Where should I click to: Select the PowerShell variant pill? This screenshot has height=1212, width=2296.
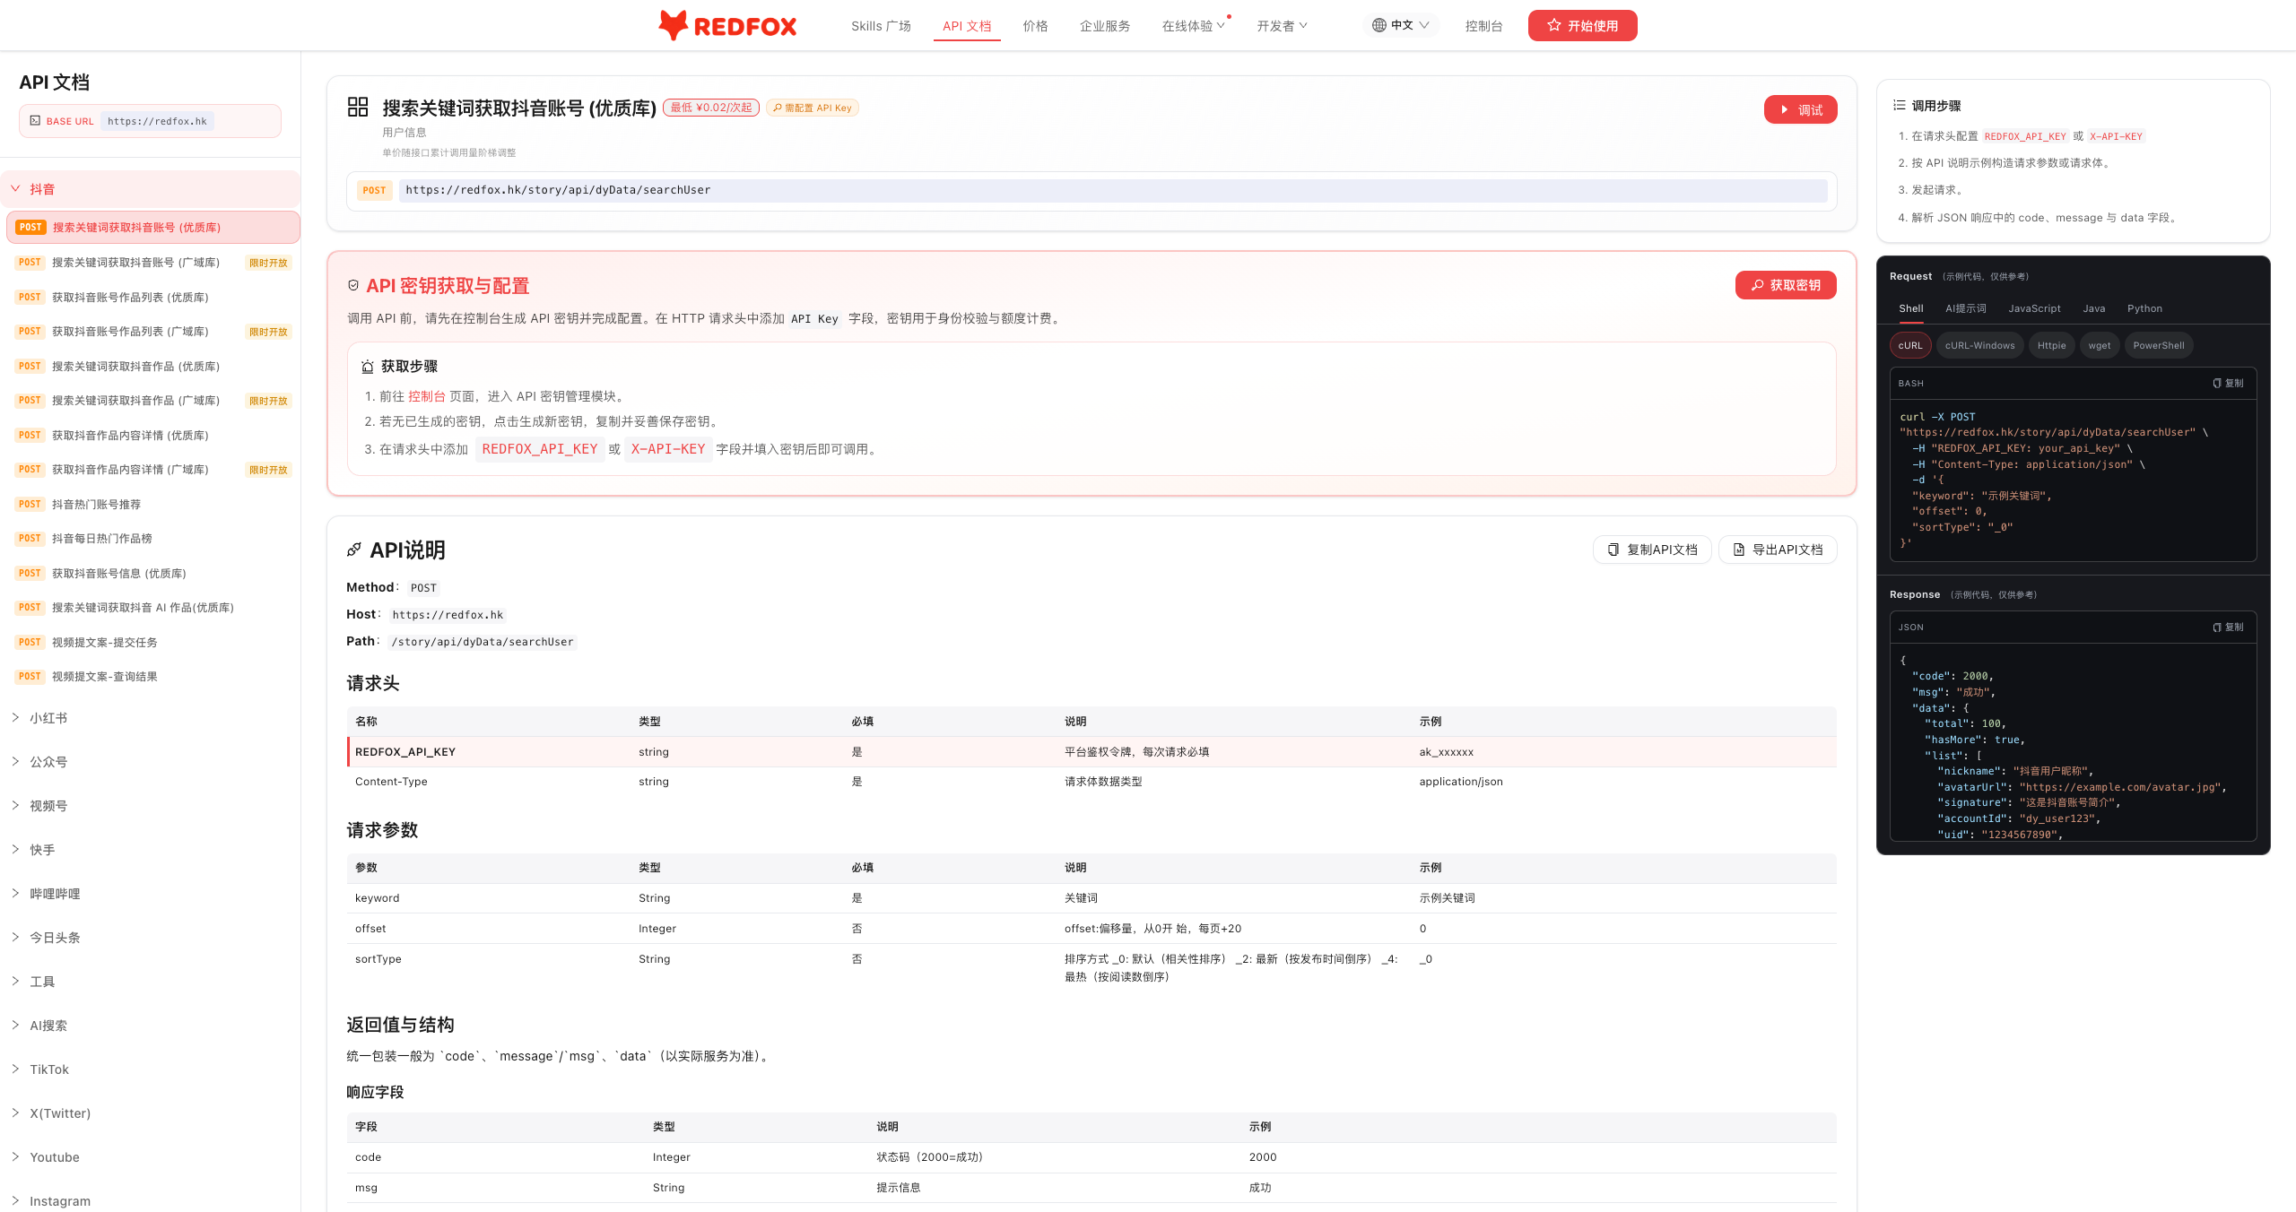[x=2159, y=345]
